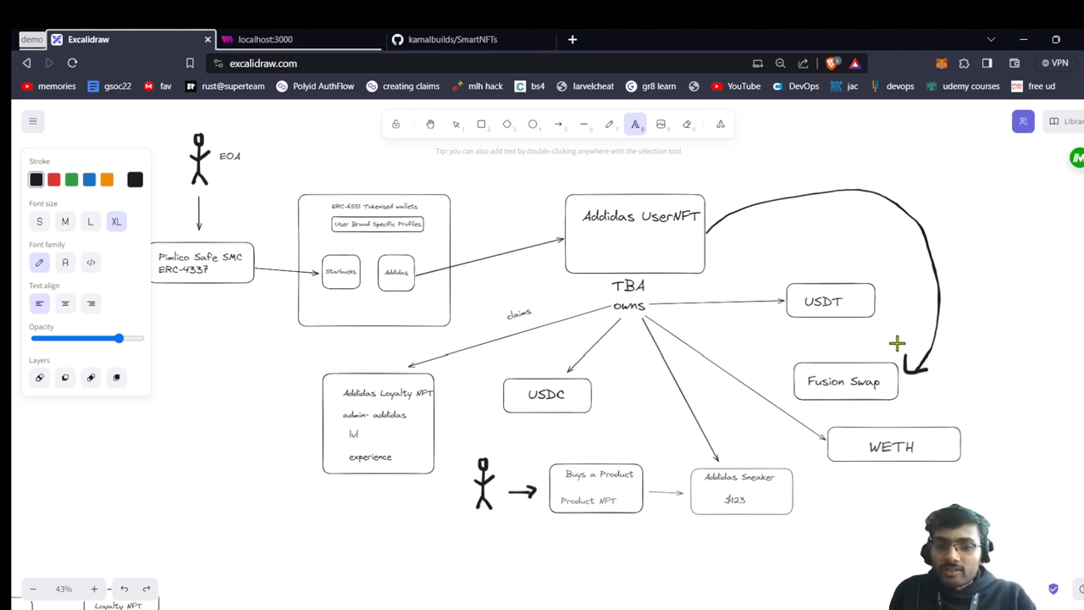Select the Rectangle tool
1084x610 pixels.
(x=482, y=125)
